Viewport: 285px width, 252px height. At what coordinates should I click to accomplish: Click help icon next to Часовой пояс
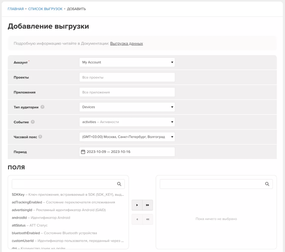coord(40,137)
